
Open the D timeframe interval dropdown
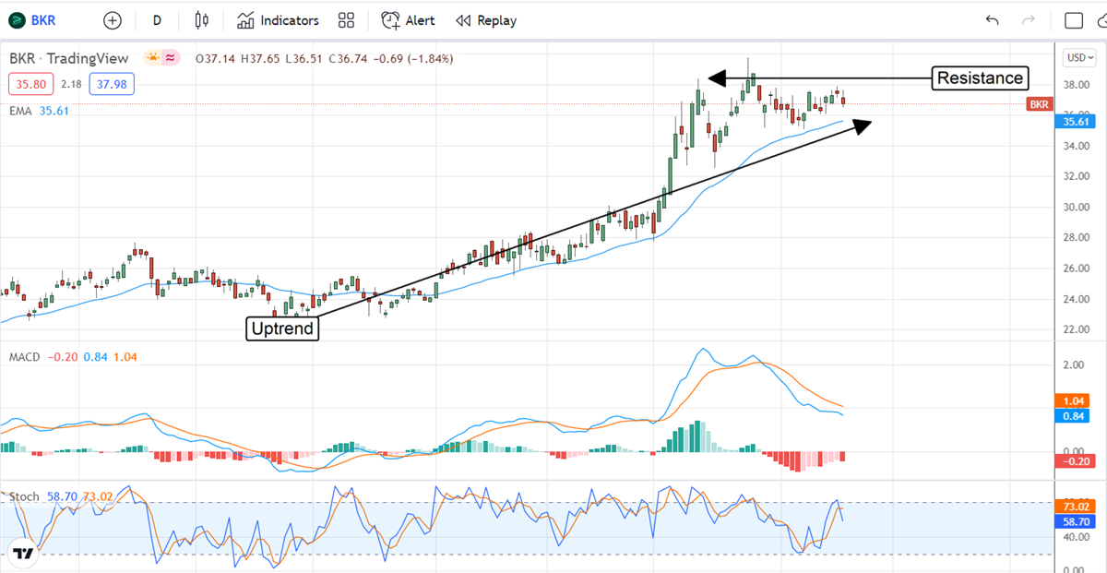(x=157, y=20)
